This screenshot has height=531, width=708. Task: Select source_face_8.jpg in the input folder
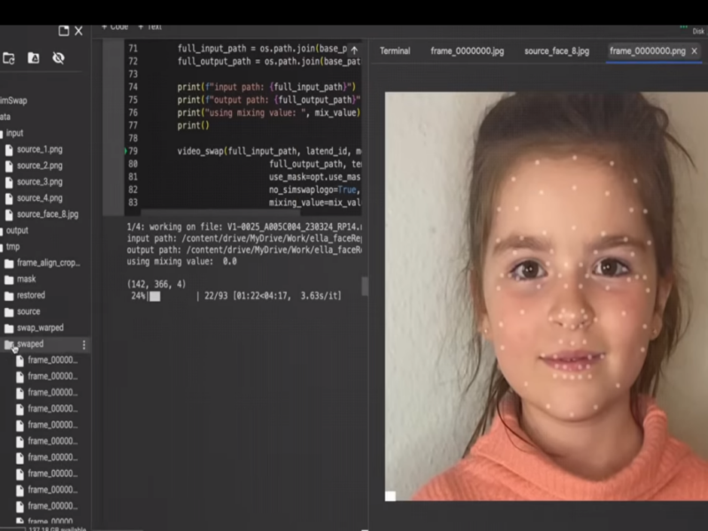click(47, 214)
